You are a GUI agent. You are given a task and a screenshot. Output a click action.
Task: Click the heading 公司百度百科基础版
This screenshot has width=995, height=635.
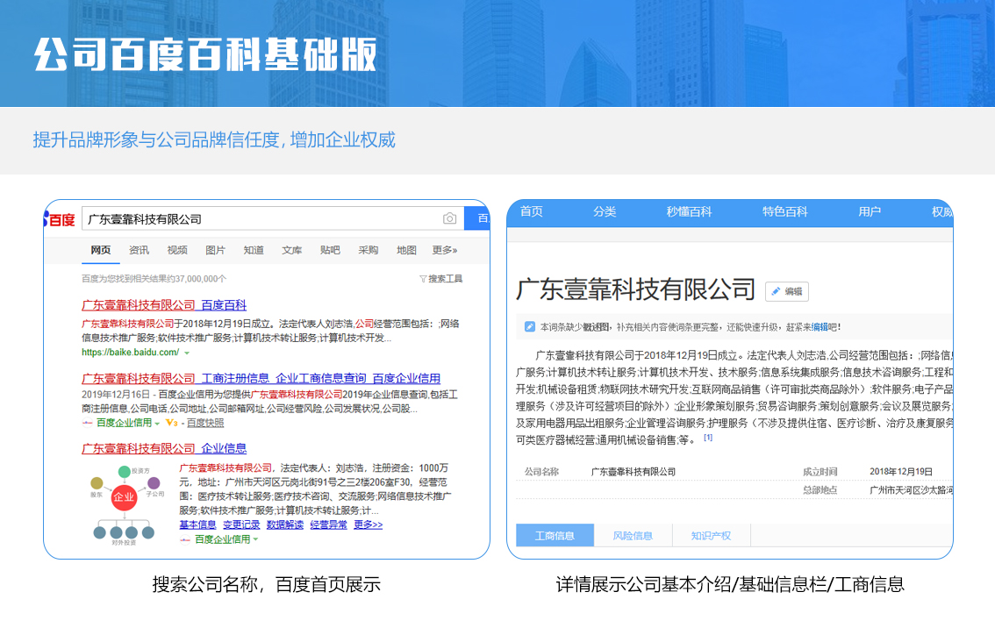tap(205, 54)
